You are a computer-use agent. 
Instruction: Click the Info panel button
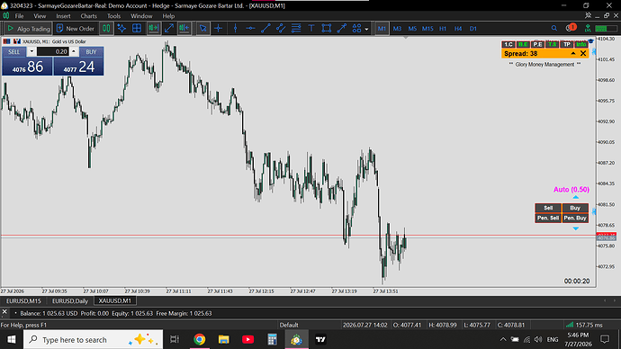click(x=581, y=44)
